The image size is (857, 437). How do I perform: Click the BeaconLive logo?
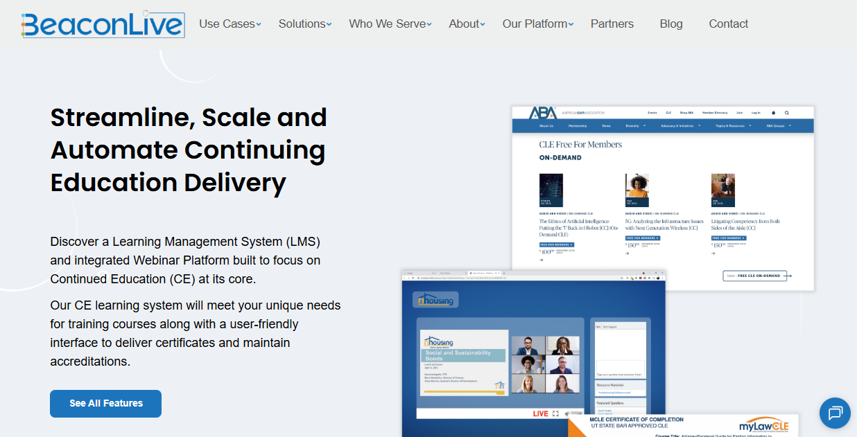tap(103, 24)
